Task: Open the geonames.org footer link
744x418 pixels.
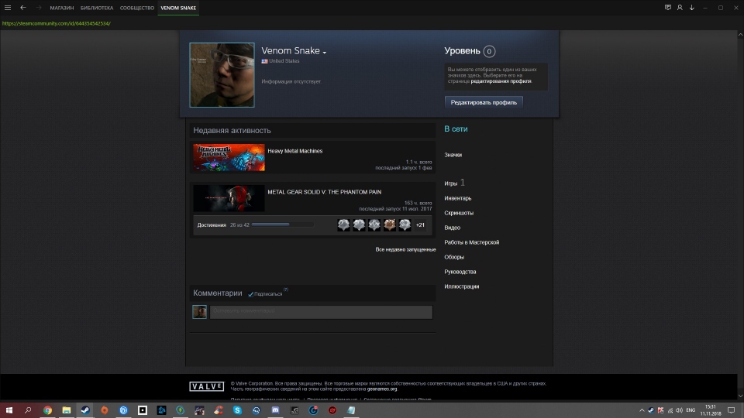Action: pos(382,389)
